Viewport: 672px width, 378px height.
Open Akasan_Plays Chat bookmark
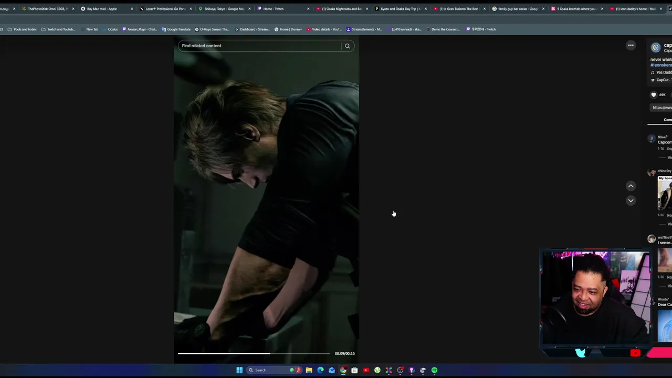click(x=140, y=29)
